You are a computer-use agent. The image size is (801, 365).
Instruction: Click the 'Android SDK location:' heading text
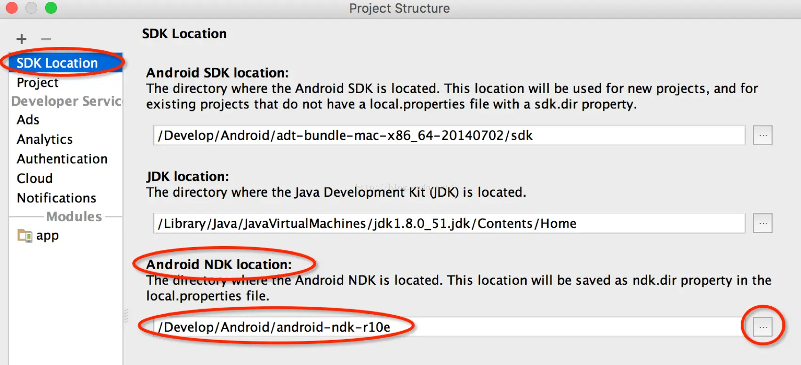[217, 73]
